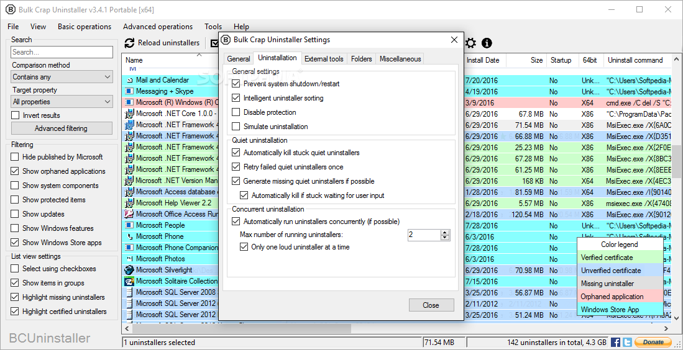Toggle Intelligent uninstaller sorting
Screen dimensions: 683x350
(236, 98)
